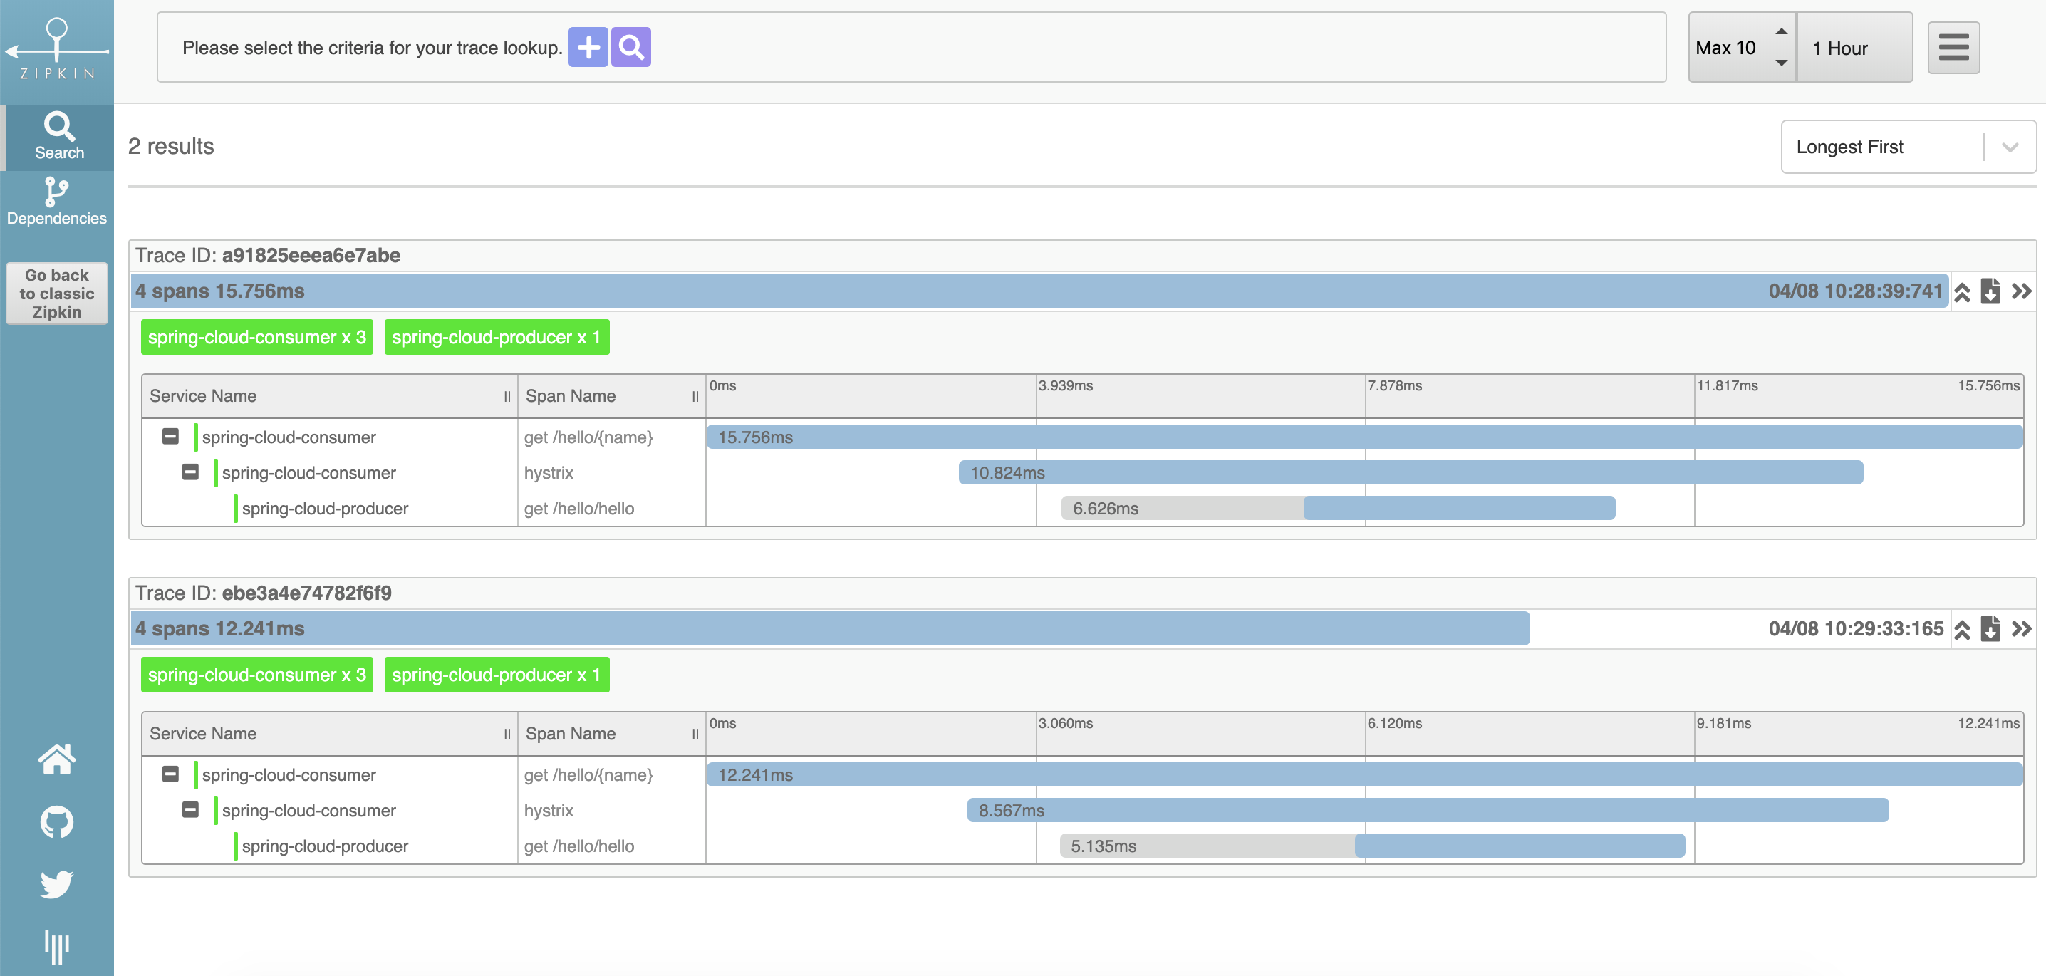The height and width of the screenshot is (976, 2046).
Task: Collapse hystrix spring-cloud-consumer row in second trace
Action: [x=191, y=810]
